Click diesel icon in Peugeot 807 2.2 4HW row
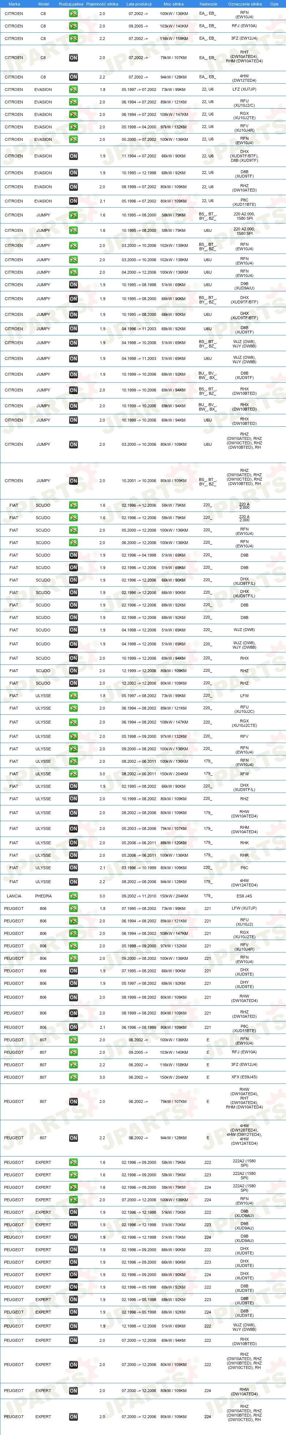286x1435 pixels. click(x=73, y=1138)
